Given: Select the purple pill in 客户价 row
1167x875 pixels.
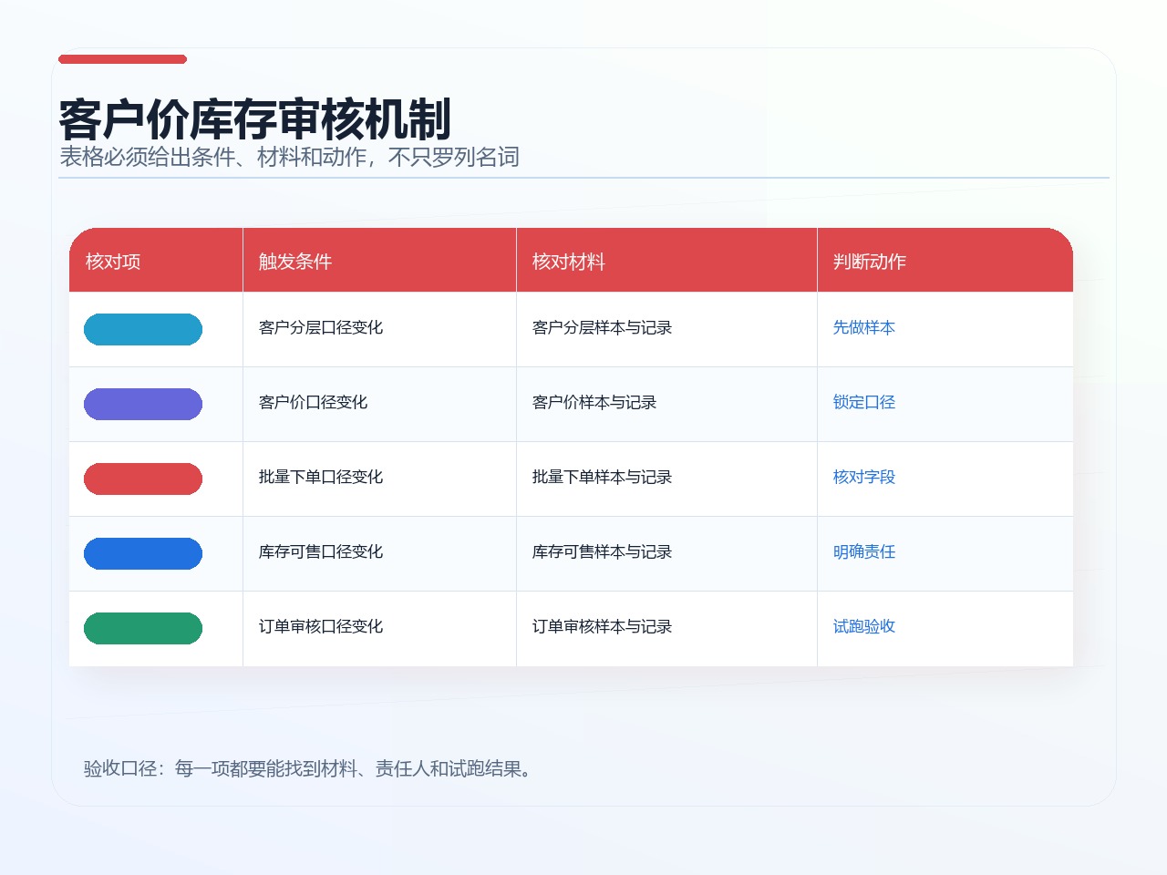Looking at the screenshot, I should click(x=143, y=404).
